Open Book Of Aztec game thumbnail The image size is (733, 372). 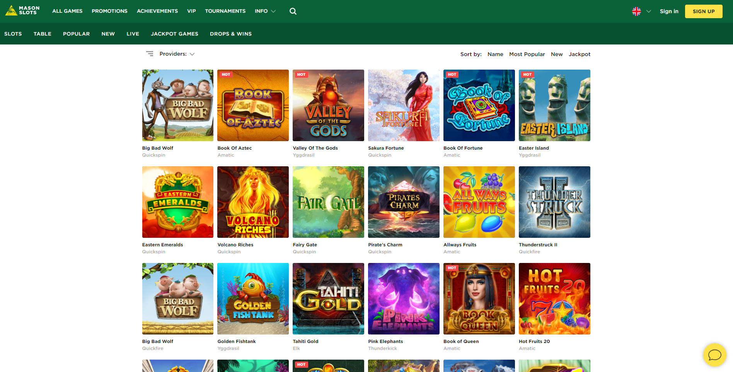click(x=253, y=105)
